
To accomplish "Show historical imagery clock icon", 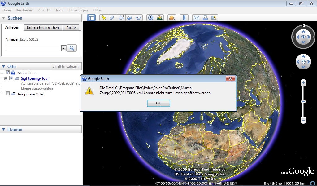I will coord(151,18).
